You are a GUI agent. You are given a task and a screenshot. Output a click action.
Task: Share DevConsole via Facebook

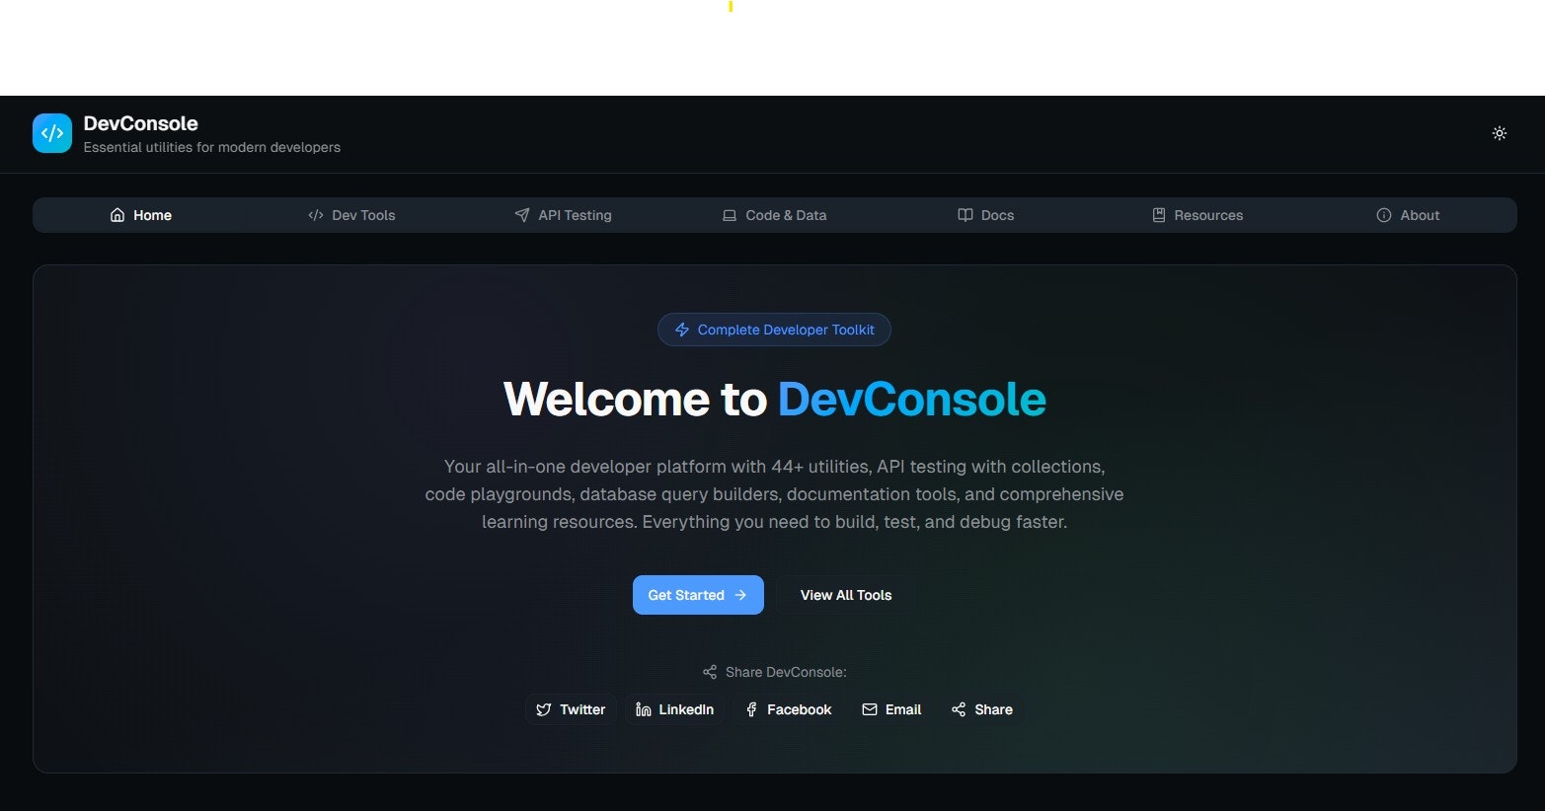tap(788, 708)
